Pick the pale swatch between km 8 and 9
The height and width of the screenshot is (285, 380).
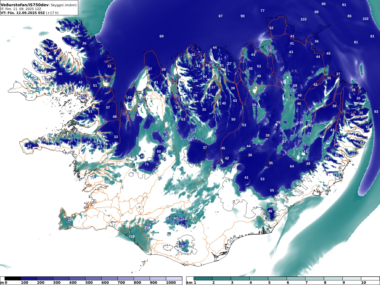tap(333, 278)
